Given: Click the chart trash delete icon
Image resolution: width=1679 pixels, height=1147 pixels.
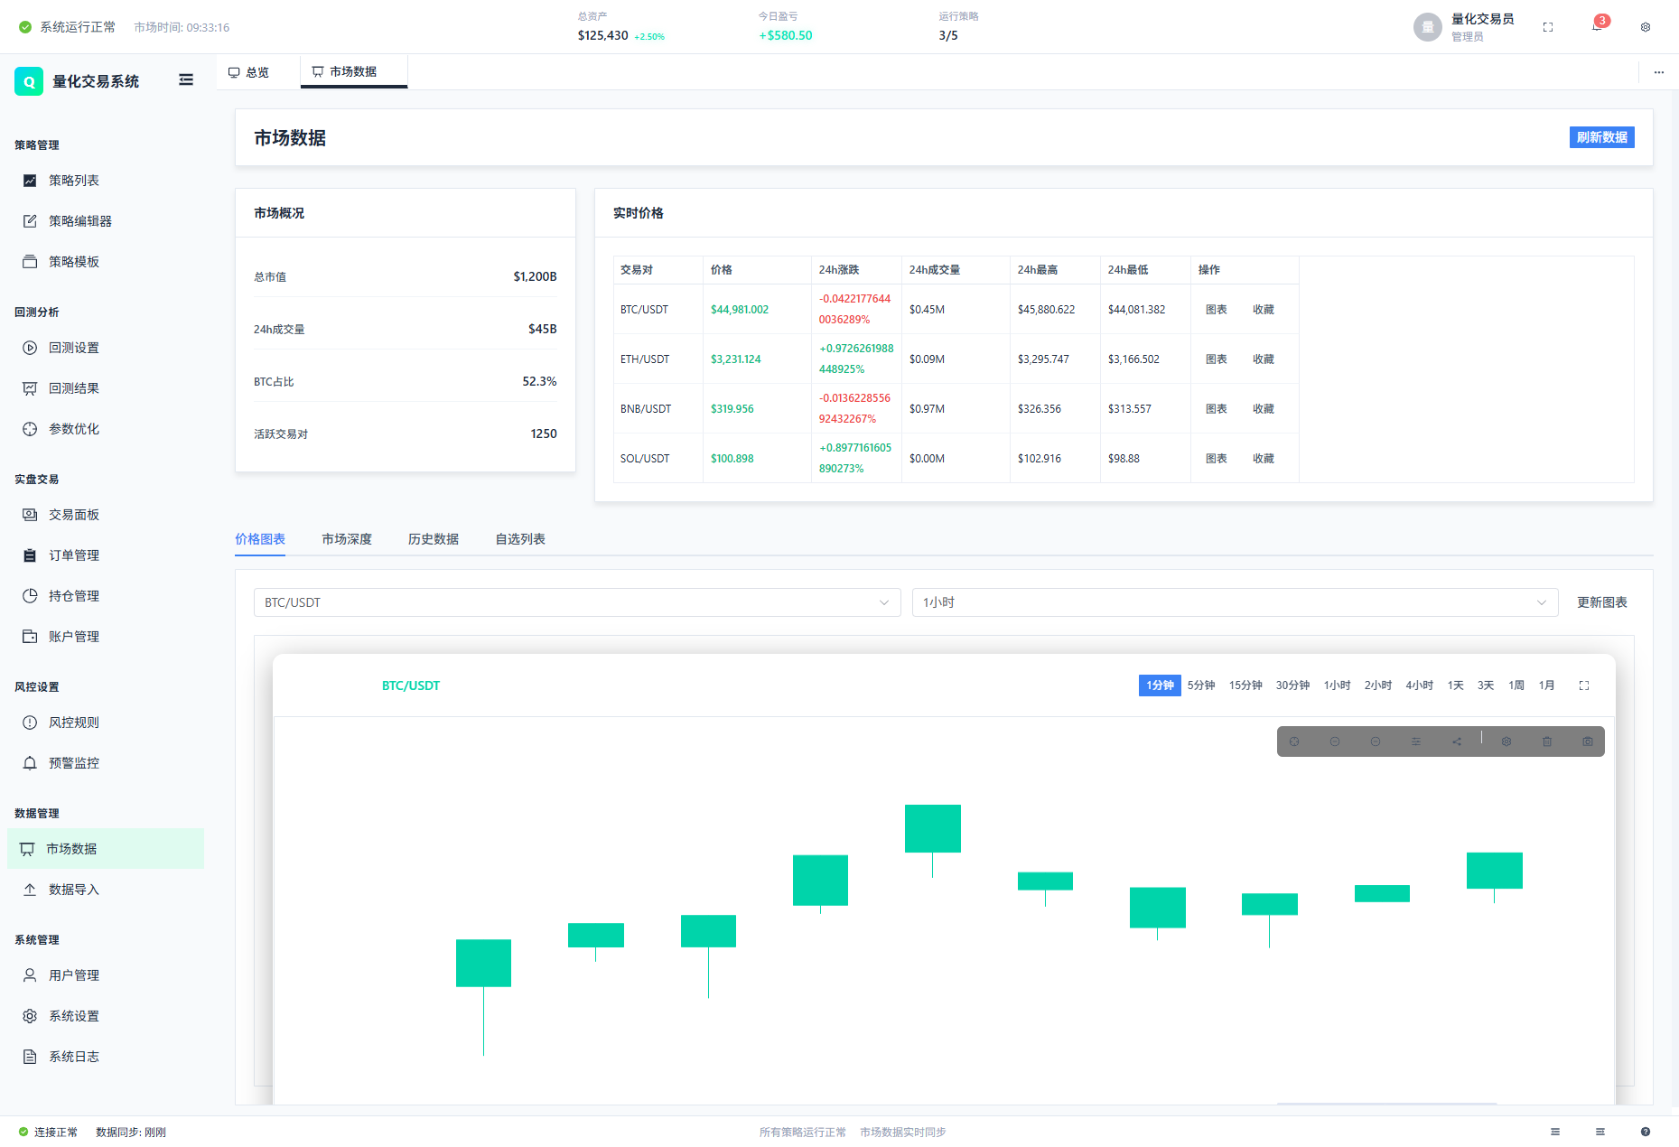Looking at the screenshot, I should [1547, 741].
